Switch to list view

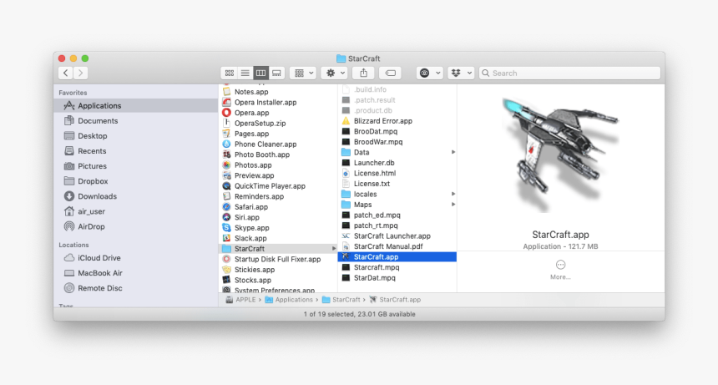click(245, 73)
